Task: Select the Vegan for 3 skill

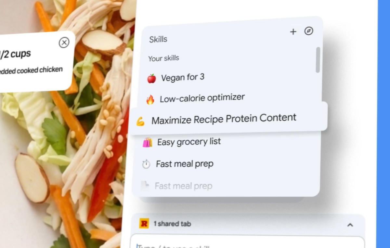Action: click(183, 77)
